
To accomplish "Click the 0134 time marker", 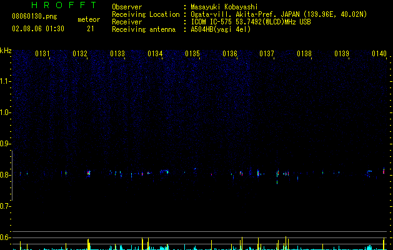I will tap(155, 54).
